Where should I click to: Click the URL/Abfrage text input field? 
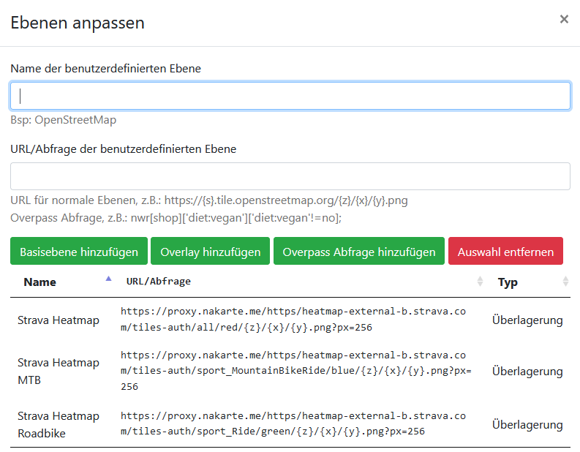(290, 176)
